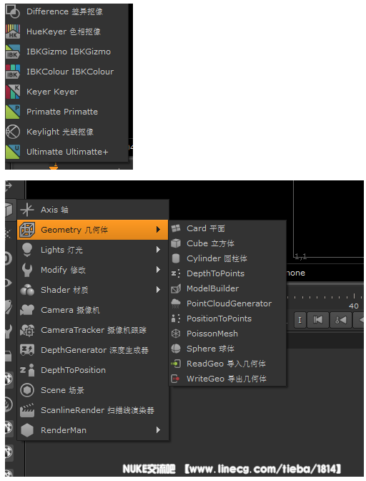Expand the RenderMan submenu arrow
The width and height of the screenshot is (366, 481).
point(159,430)
